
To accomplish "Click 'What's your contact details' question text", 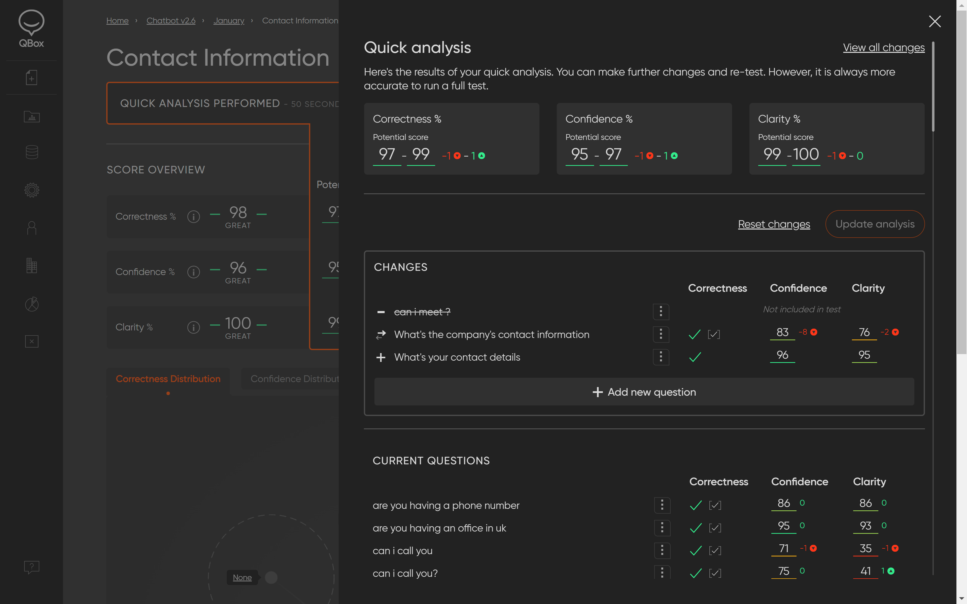I will (x=457, y=357).
